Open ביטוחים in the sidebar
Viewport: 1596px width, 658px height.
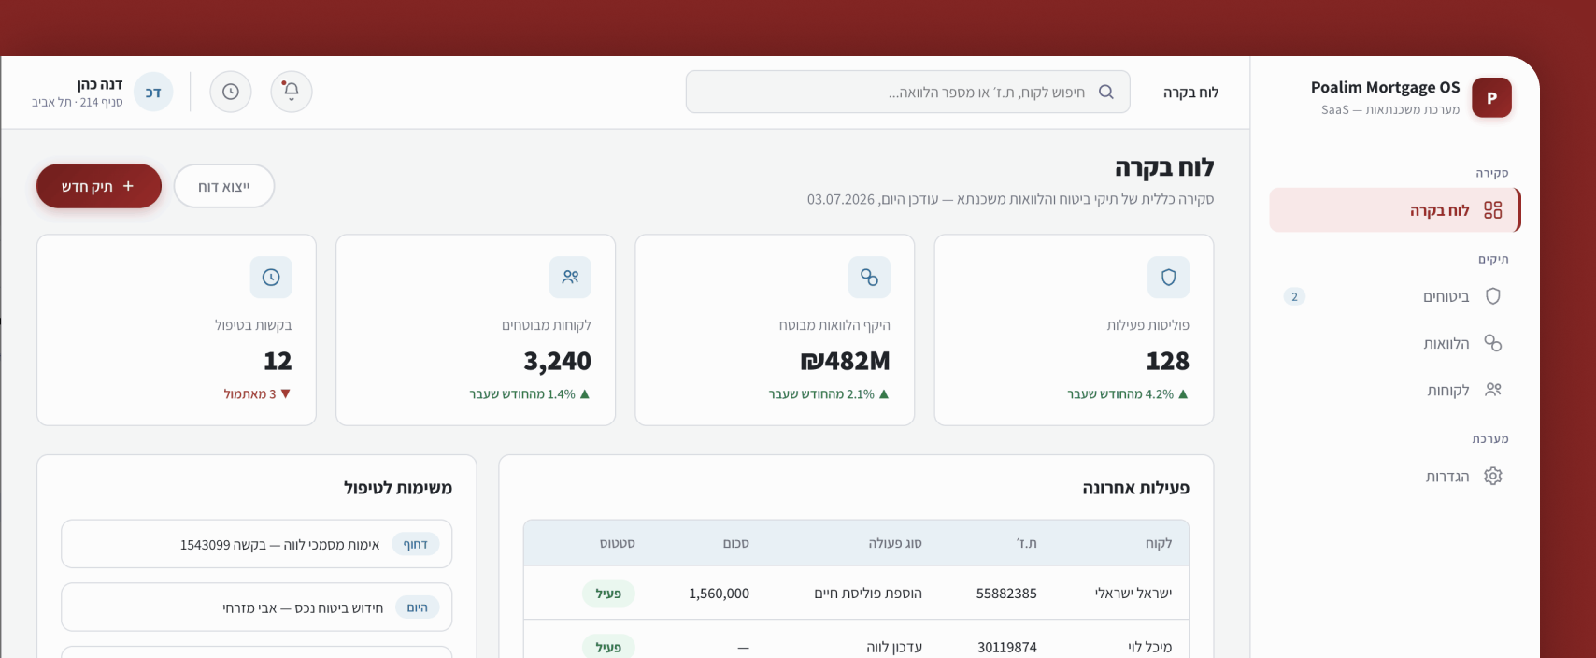coord(1395,296)
